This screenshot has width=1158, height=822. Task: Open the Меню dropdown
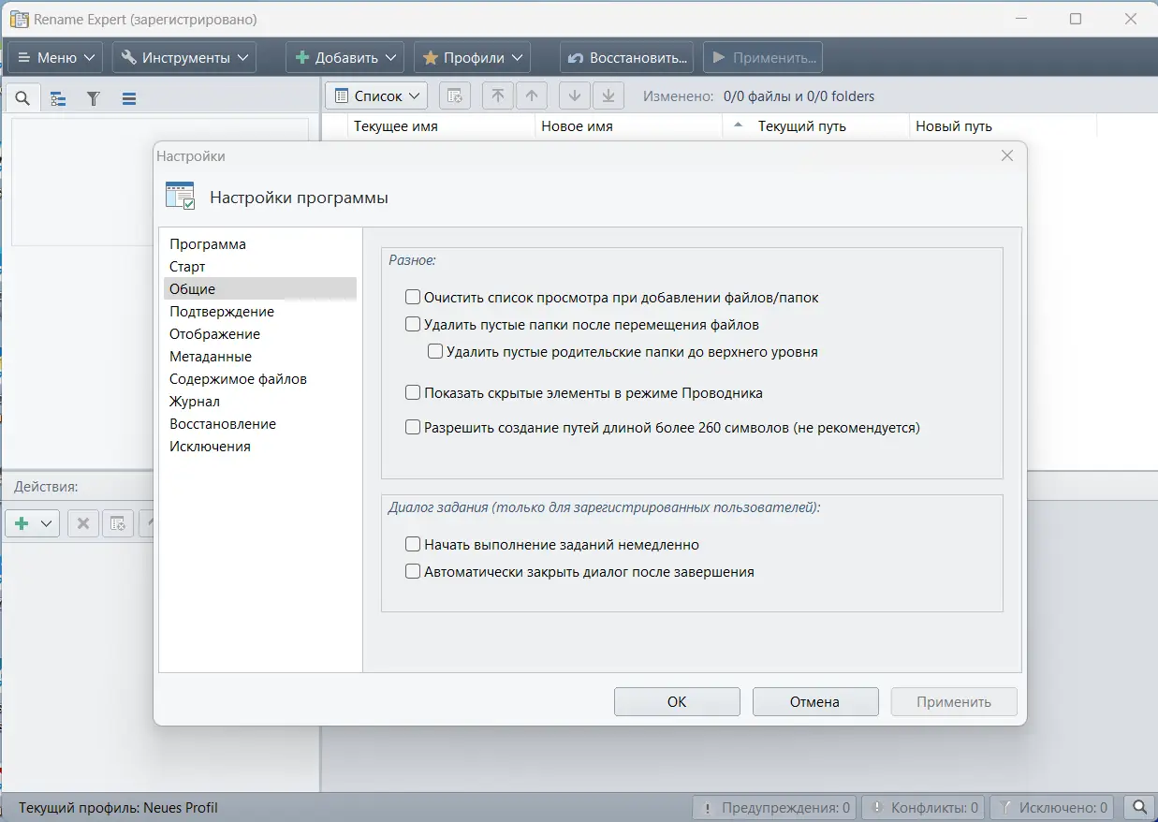[56, 57]
